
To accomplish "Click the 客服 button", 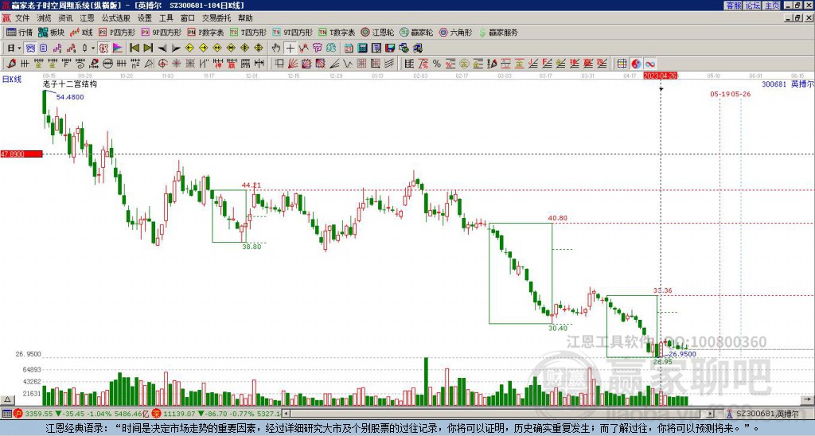I will [x=733, y=6].
